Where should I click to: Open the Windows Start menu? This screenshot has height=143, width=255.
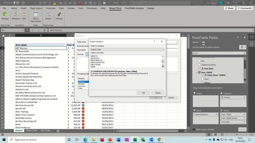click(4, 139)
